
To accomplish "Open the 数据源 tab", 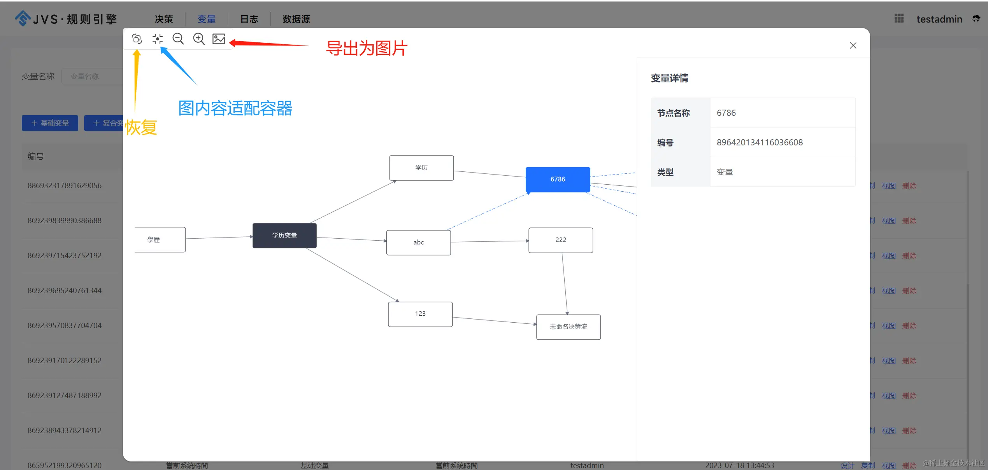I will pyautogui.click(x=296, y=19).
